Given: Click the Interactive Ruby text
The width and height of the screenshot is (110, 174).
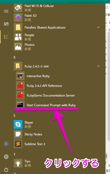Looking at the screenshot, I should coord(38,76).
